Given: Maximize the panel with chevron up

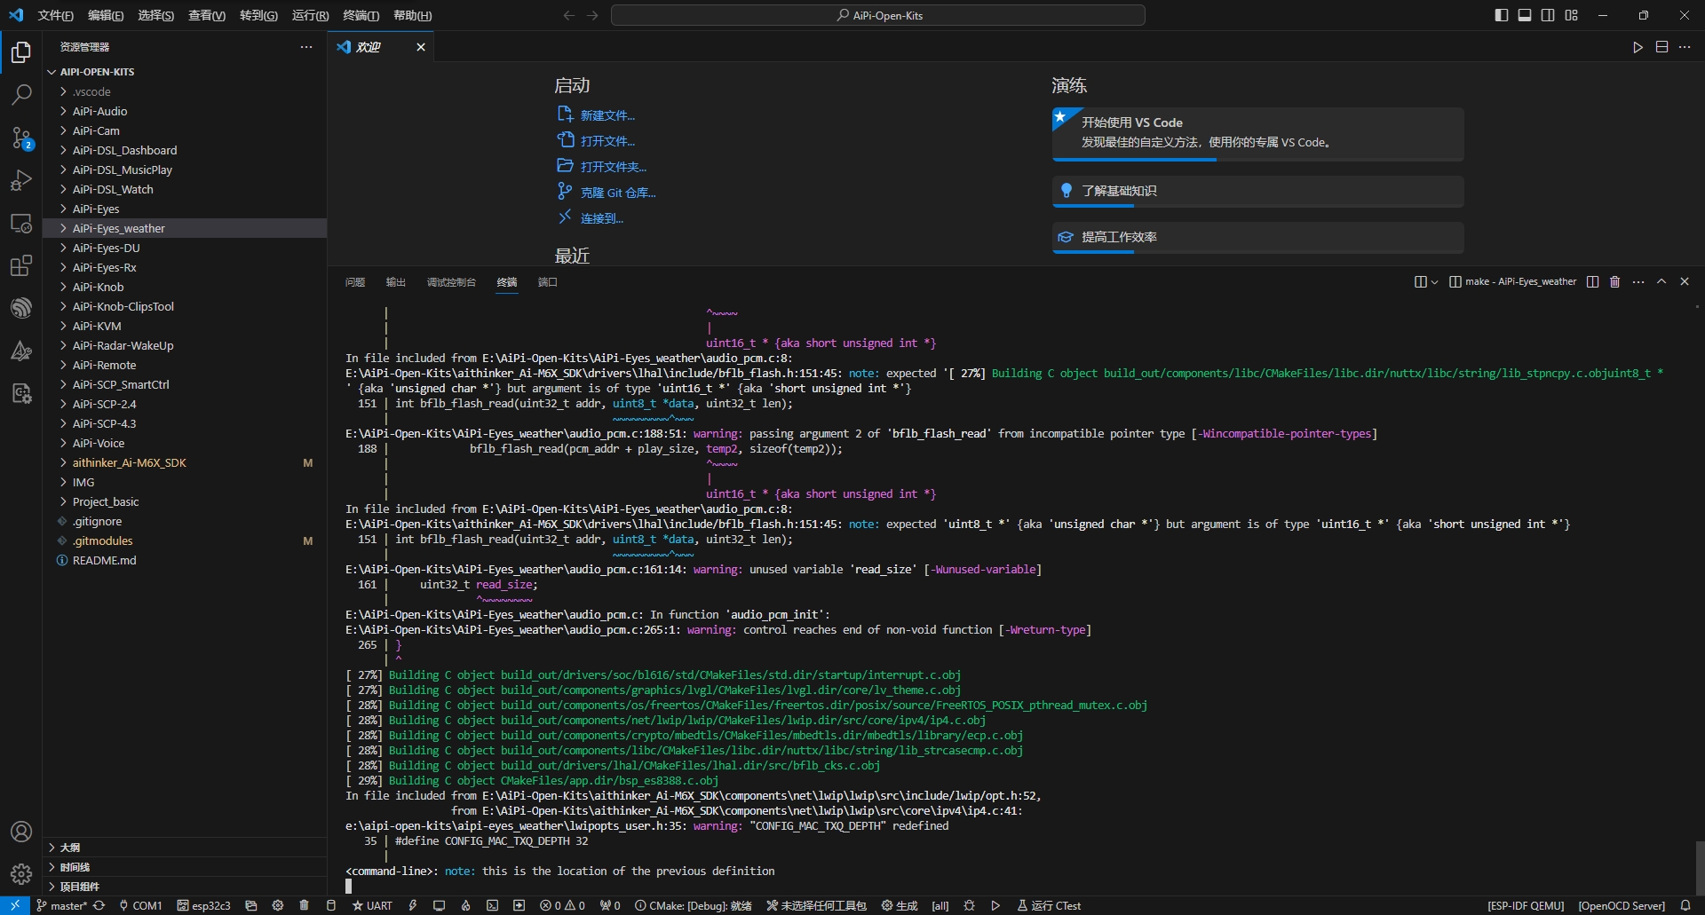Looking at the screenshot, I should pos(1661,281).
